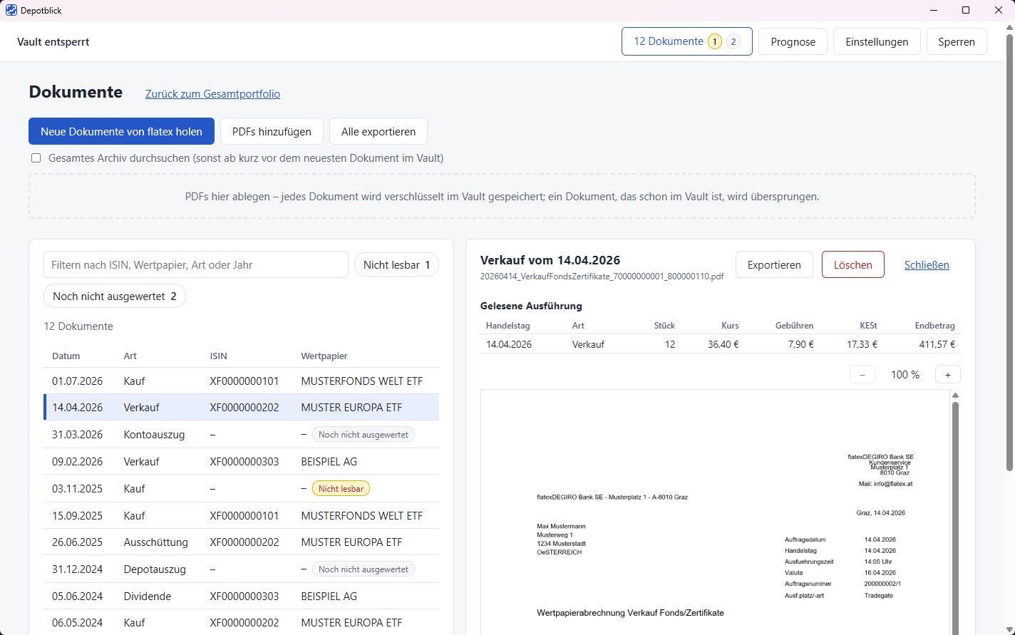Click the 'Nicht lesbar' badge in 03.11.2025 row
Image resolution: width=1015 pixels, height=635 pixels.
coord(341,489)
